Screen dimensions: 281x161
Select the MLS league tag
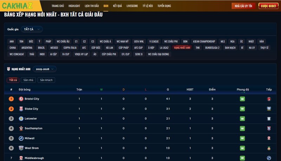223,41
